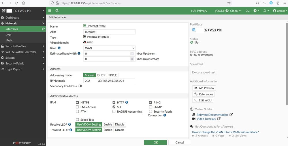Viewport: 288px width, 146px height.
Task: Cancel the interface edit
Action: pos(180,143)
